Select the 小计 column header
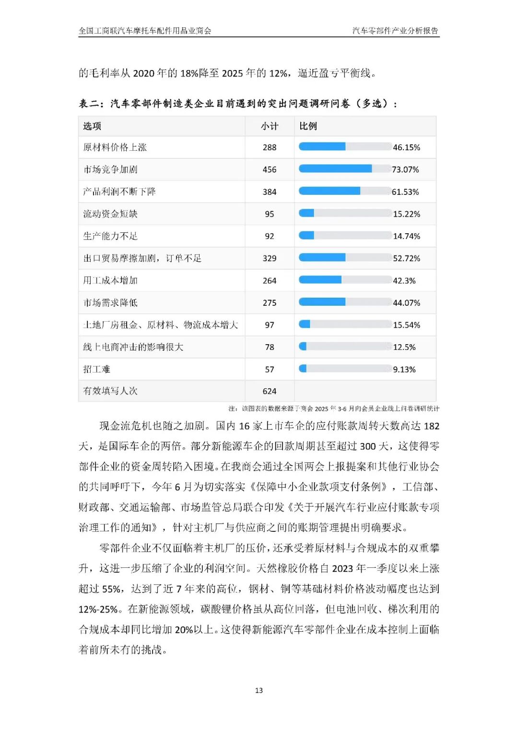The width and height of the screenshot is (518, 733). (269, 126)
